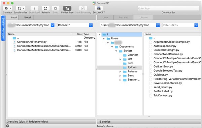Click the Send folder icon in tree

point(125,76)
